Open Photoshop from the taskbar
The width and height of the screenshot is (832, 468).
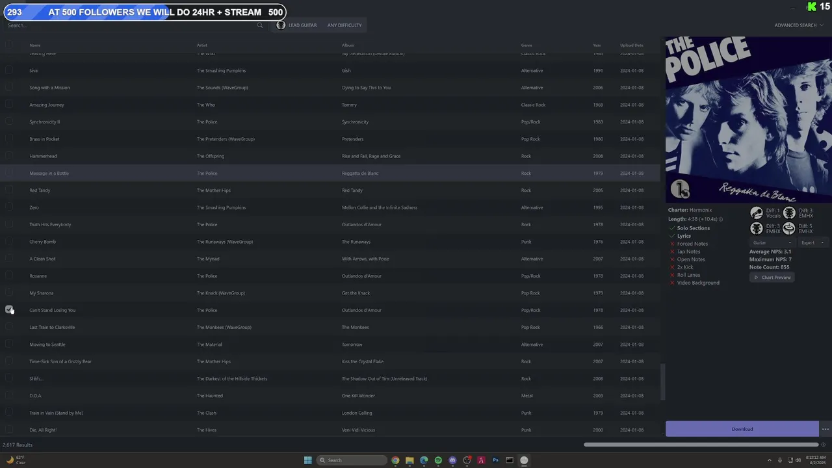click(495, 460)
